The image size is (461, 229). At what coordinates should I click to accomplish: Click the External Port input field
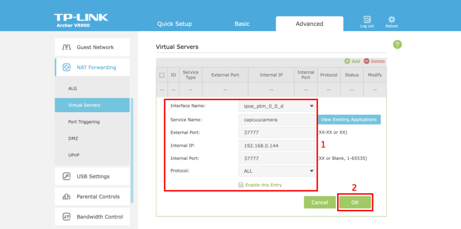(x=277, y=132)
